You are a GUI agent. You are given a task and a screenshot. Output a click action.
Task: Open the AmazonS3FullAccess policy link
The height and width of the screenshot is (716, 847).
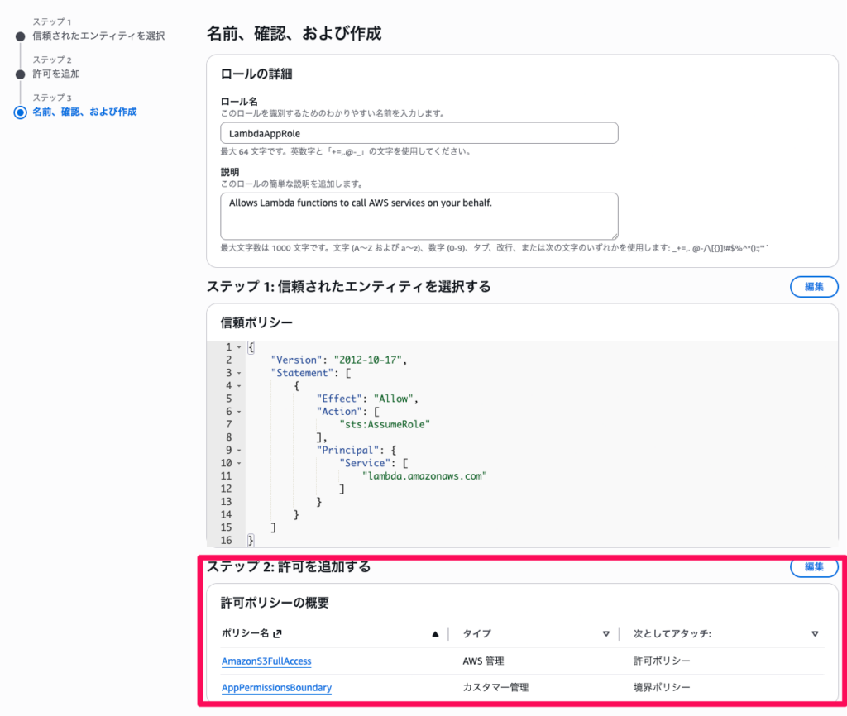tap(266, 661)
